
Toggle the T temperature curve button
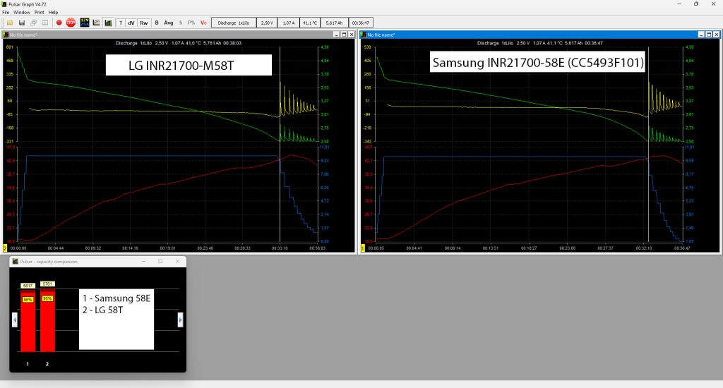pos(121,23)
